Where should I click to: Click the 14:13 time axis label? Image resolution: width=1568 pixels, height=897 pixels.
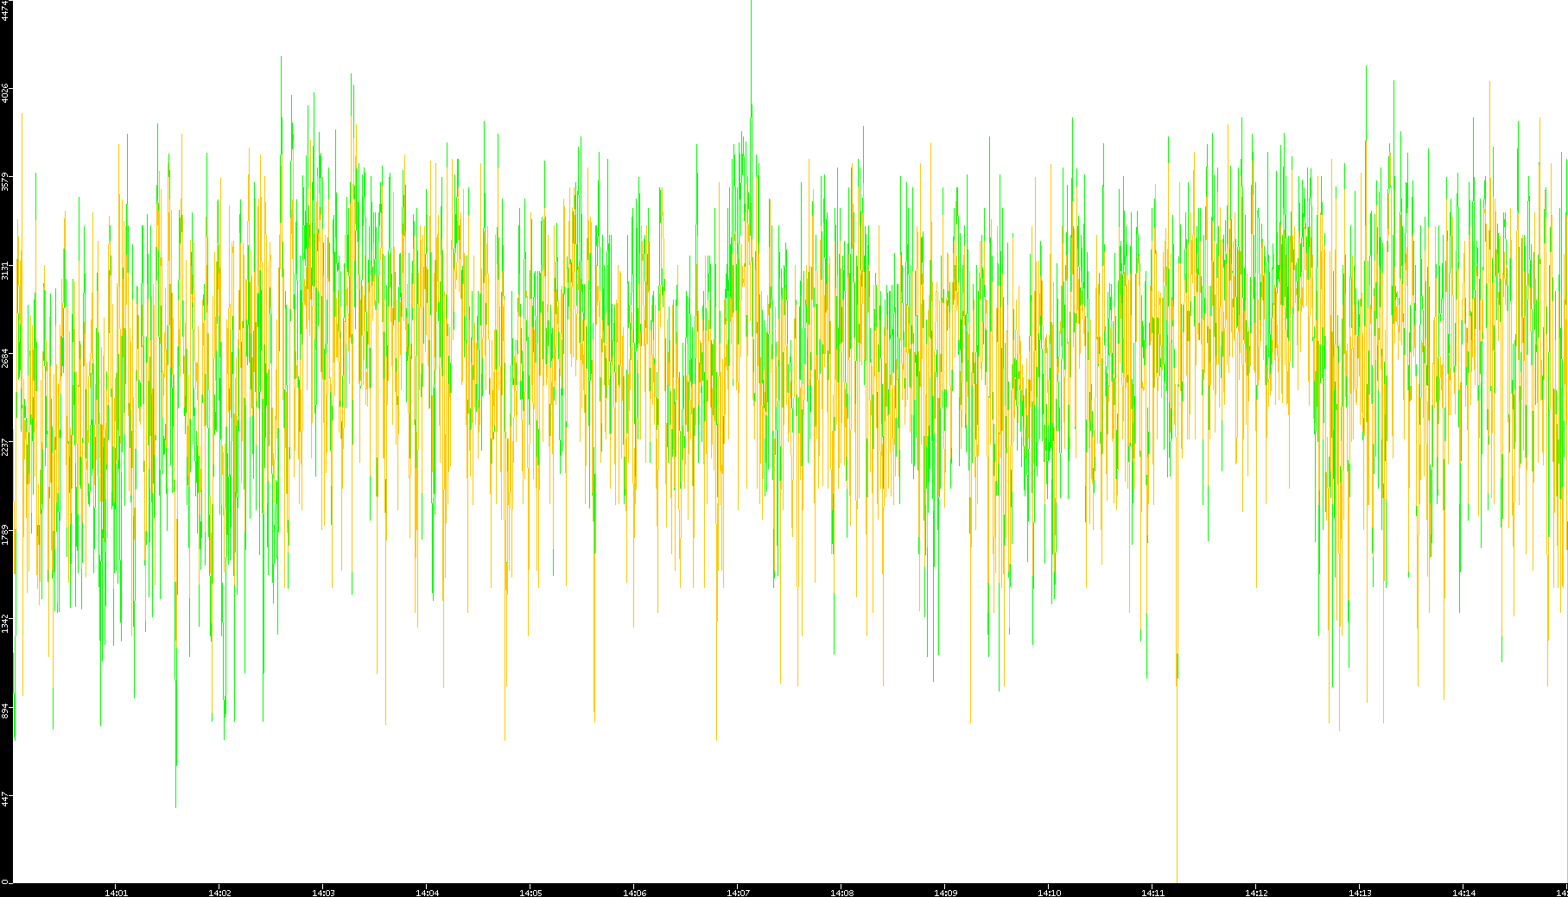pos(1360,892)
